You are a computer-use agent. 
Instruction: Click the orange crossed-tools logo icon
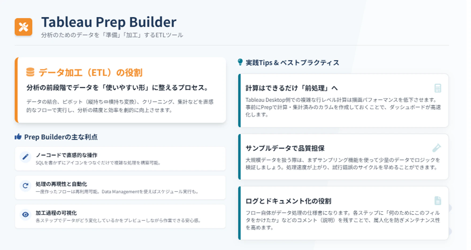(24, 27)
